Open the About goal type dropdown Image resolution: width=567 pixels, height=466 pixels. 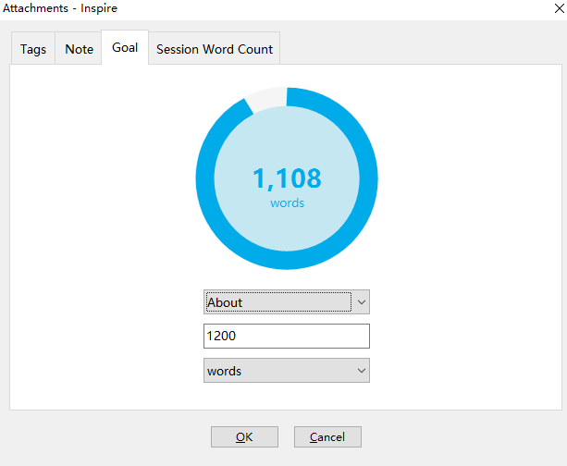point(287,301)
